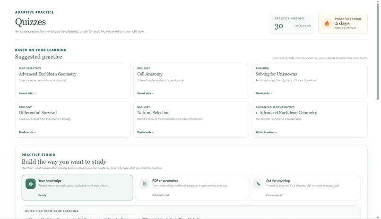The image size is (381, 219).
Task: Click the scrollbar down arrow
Action: click(378, 218)
